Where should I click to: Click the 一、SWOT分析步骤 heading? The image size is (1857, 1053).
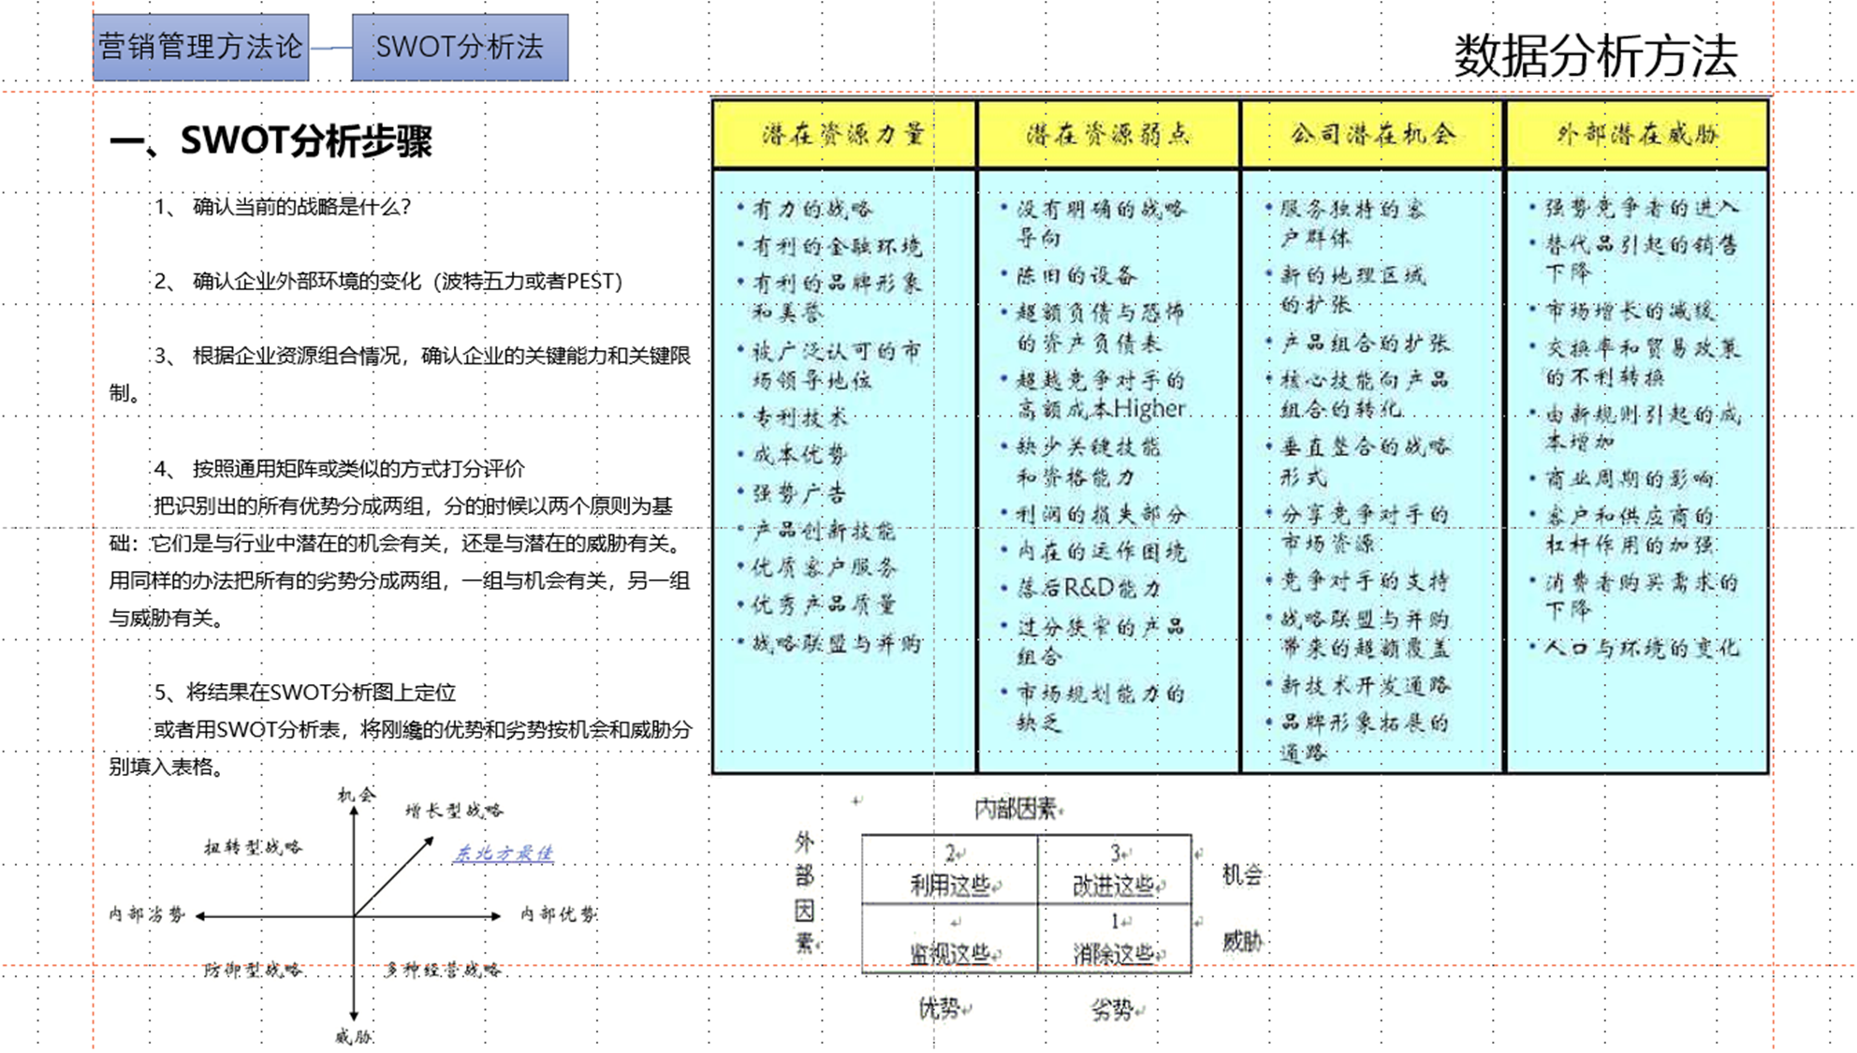click(271, 140)
